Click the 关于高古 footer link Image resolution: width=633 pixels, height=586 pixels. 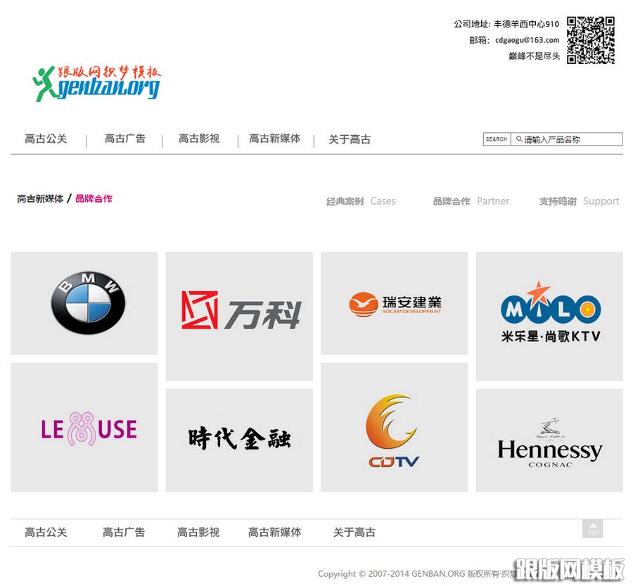(353, 533)
